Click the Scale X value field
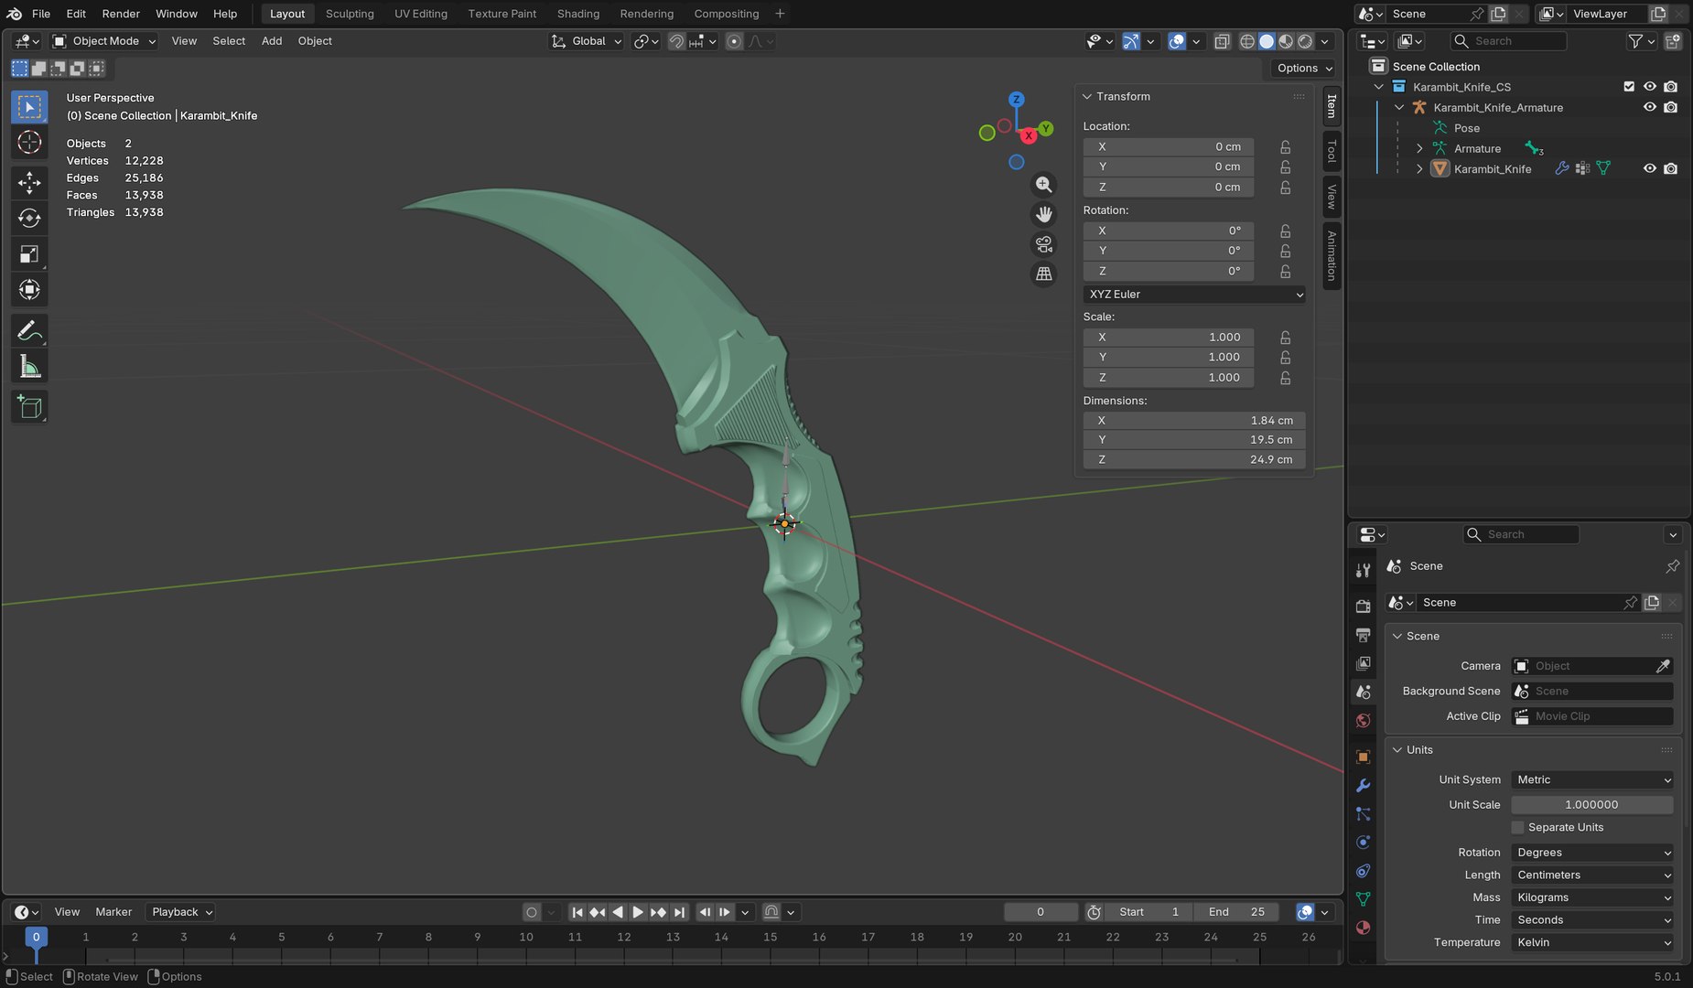Screen dimensions: 1693x988 [1169, 337]
